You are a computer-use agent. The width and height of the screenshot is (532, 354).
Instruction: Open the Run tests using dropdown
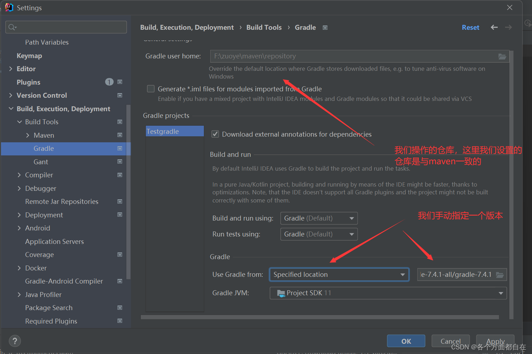[x=319, y=234]
